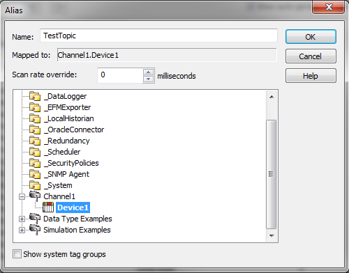Select the Data Type Examples item
349x273 pixels.
tap(77, 219)
